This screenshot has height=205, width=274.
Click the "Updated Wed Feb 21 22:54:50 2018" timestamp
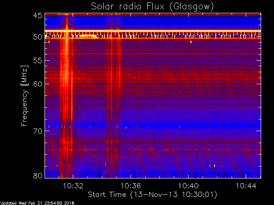tap(37, 203)
